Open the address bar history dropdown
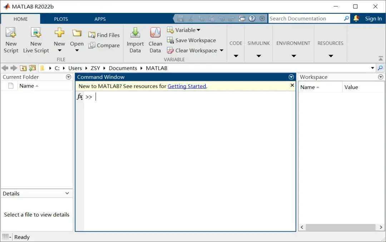This screenshot has width=386, height=242. pyautogui.click(x=372, y=68)
